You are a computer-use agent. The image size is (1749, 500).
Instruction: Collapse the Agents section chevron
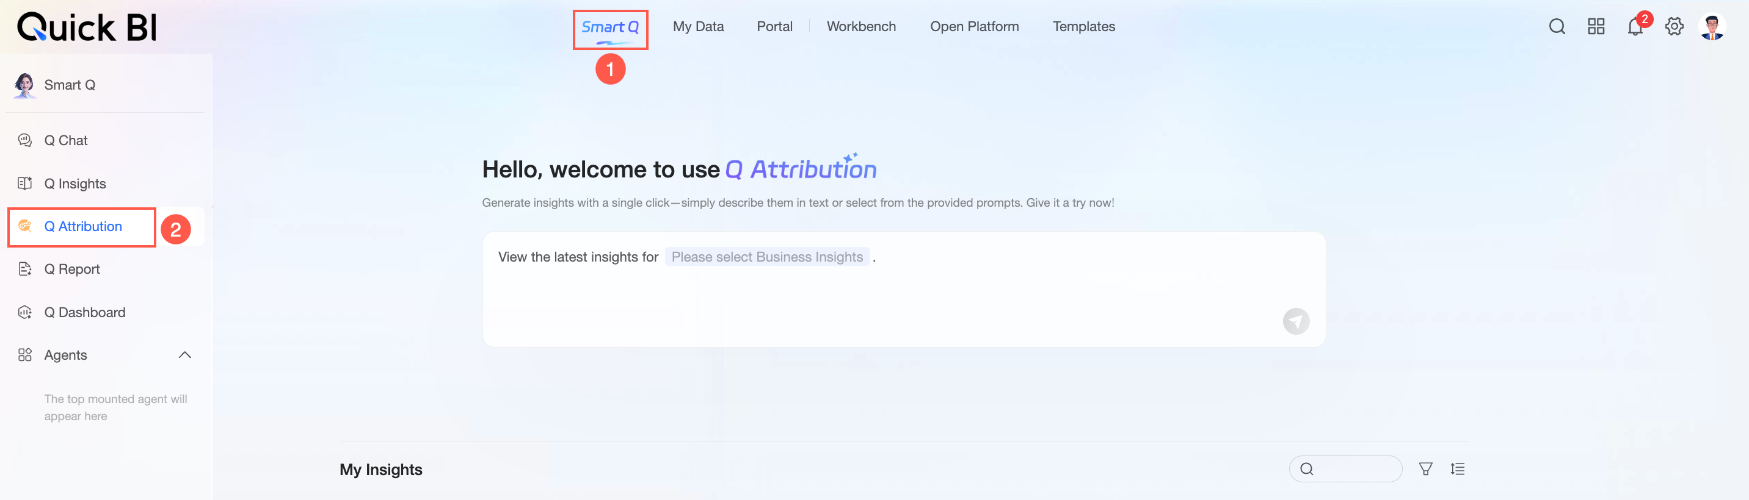coord(184,355)
